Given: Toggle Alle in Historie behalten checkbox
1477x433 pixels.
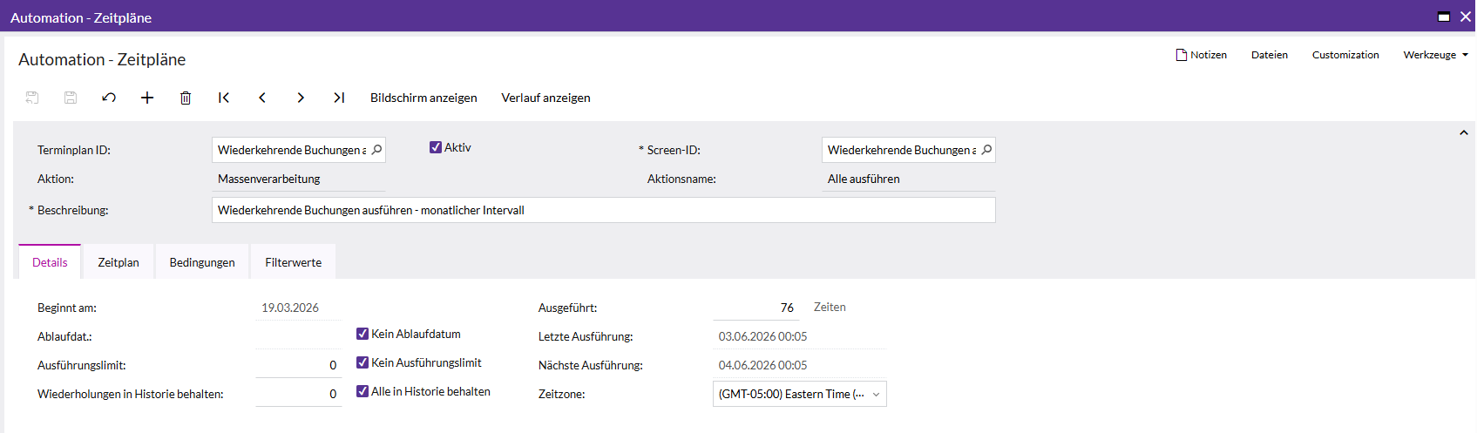Looking at the screenshot, I should coord(362,391).
